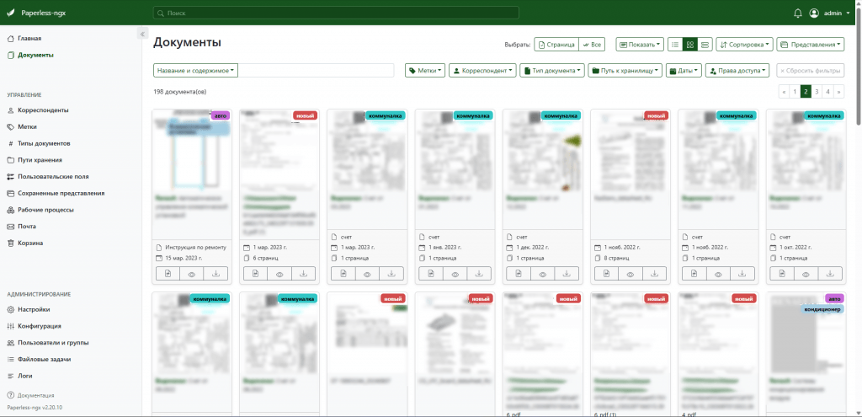Click the Paperless-ngx leaf logo
Screen dimensions: 862x417
11,13
